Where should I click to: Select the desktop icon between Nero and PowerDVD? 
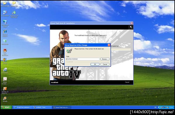5,61
